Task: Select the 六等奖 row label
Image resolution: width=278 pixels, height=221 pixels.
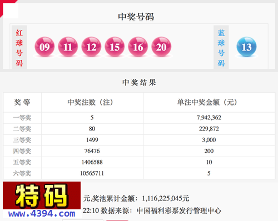Action: [x=22, y=173]
